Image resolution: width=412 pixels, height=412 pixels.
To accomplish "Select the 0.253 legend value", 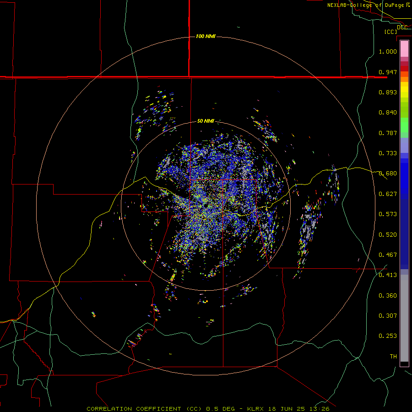I will coord(388,336).
